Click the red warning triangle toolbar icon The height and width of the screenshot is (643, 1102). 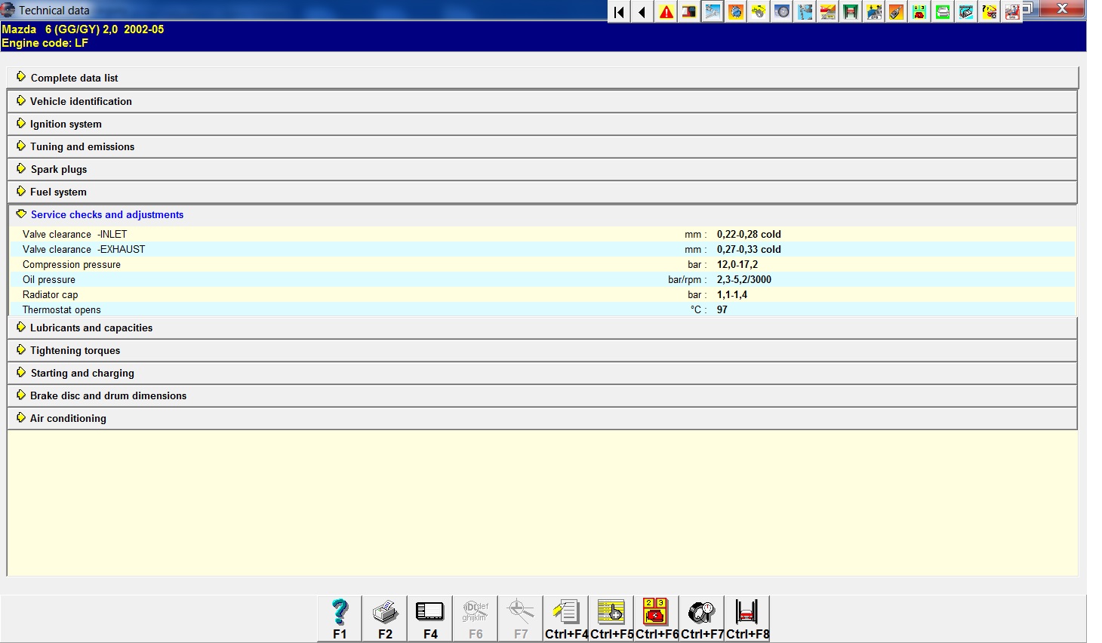coord(666,12)
